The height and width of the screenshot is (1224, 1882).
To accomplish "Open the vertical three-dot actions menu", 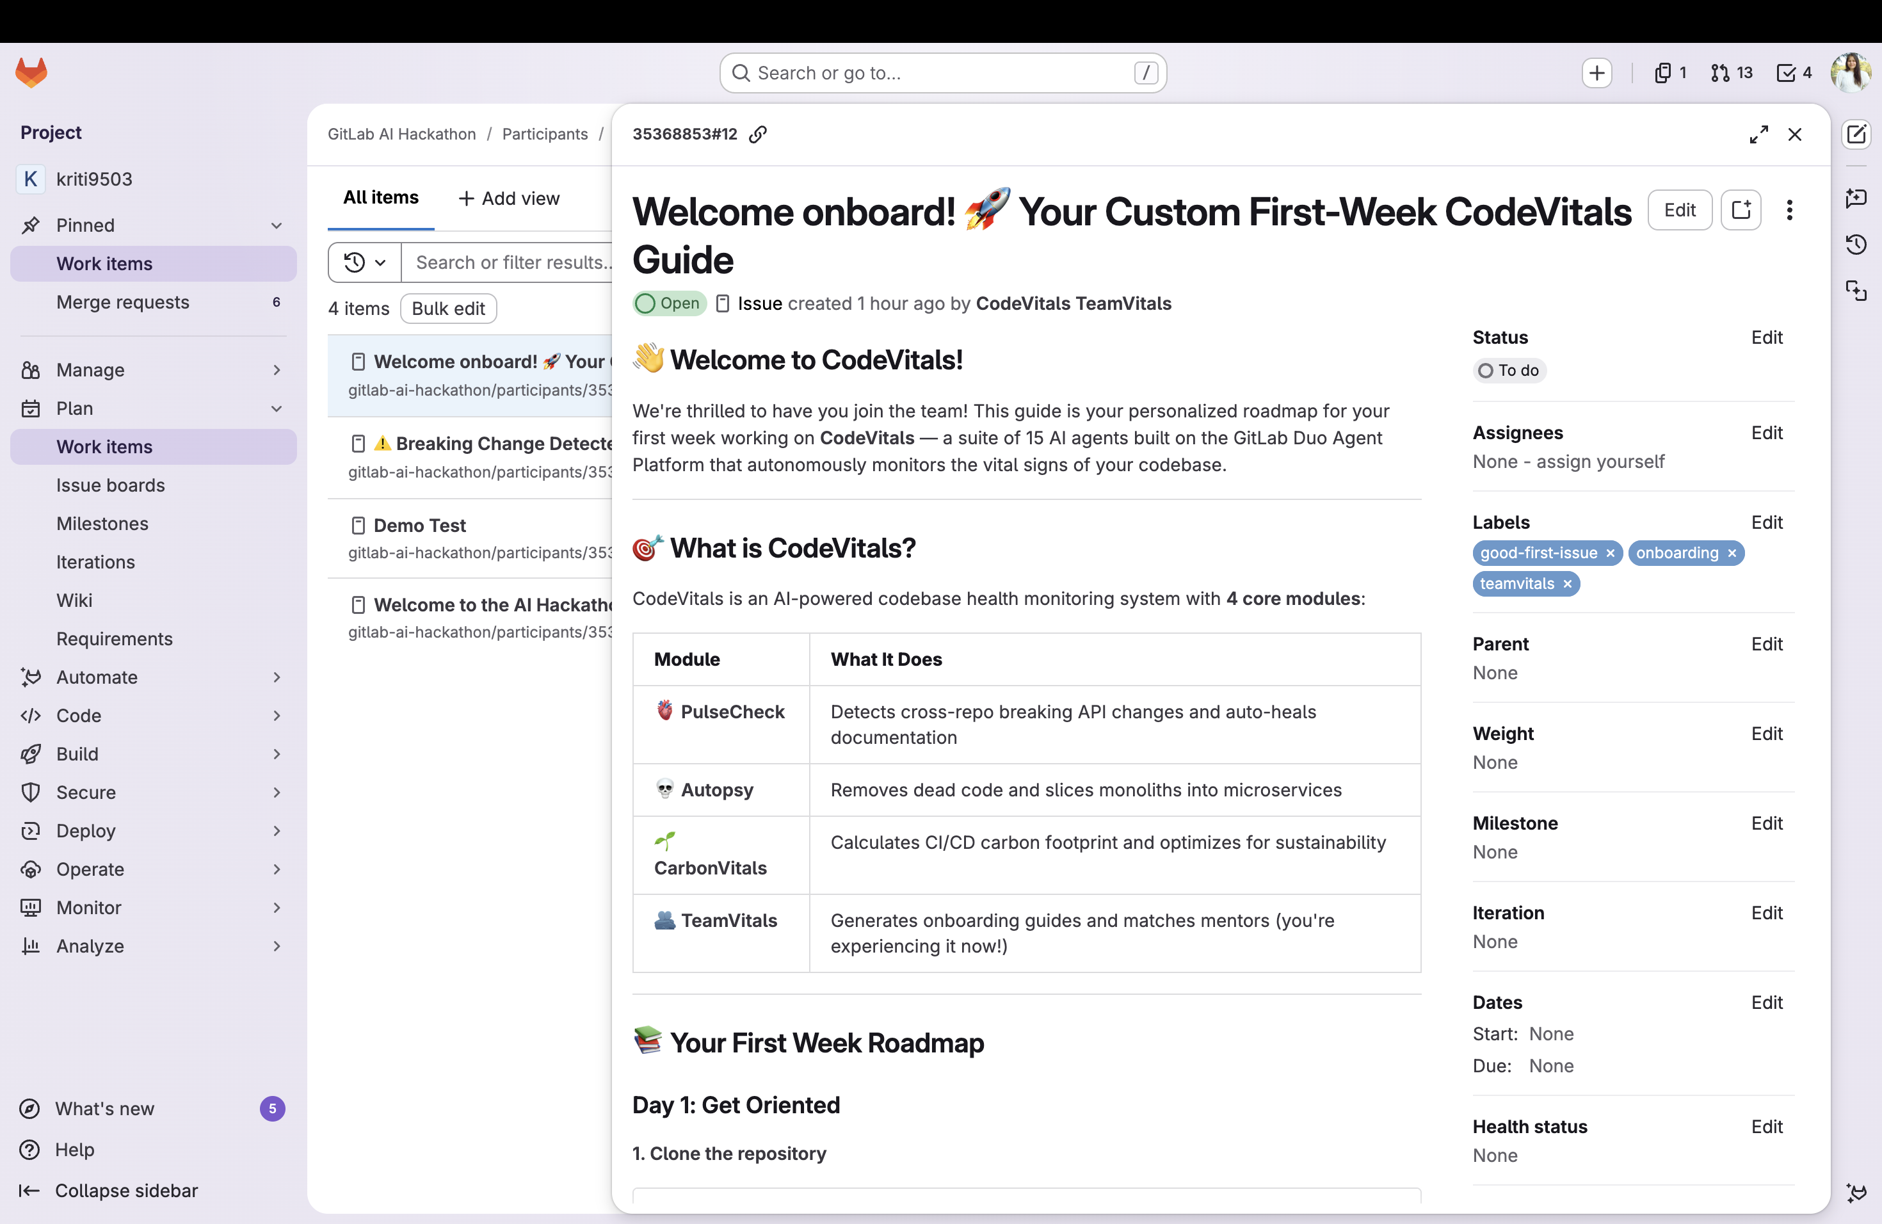I will (1789, 211).
